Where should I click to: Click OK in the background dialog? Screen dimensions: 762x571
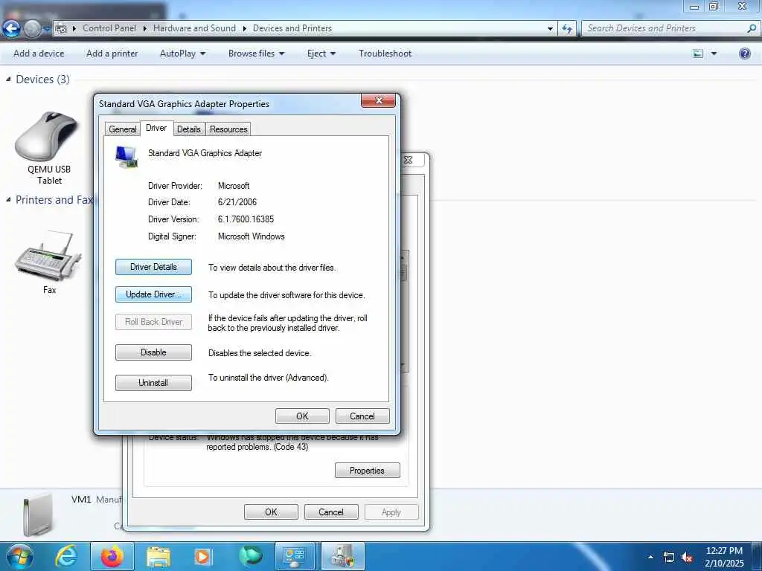pyautogui.click(x=271, y=512)
